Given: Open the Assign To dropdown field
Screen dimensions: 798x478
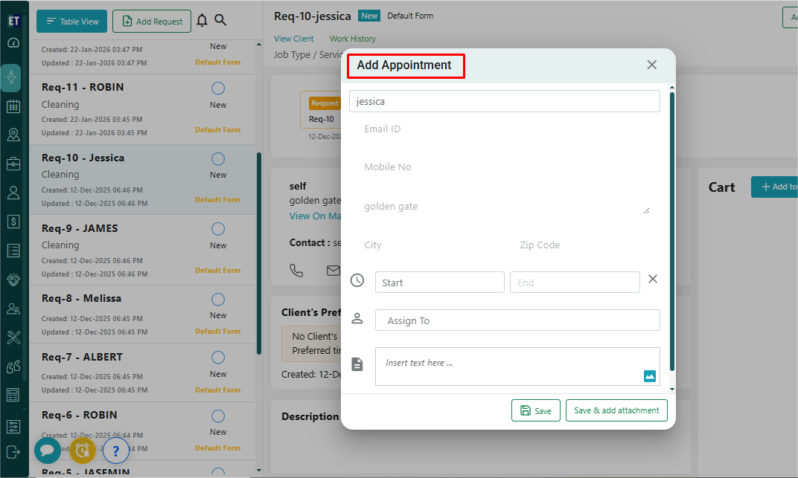Looking at the screenshot, I should 517,320.
